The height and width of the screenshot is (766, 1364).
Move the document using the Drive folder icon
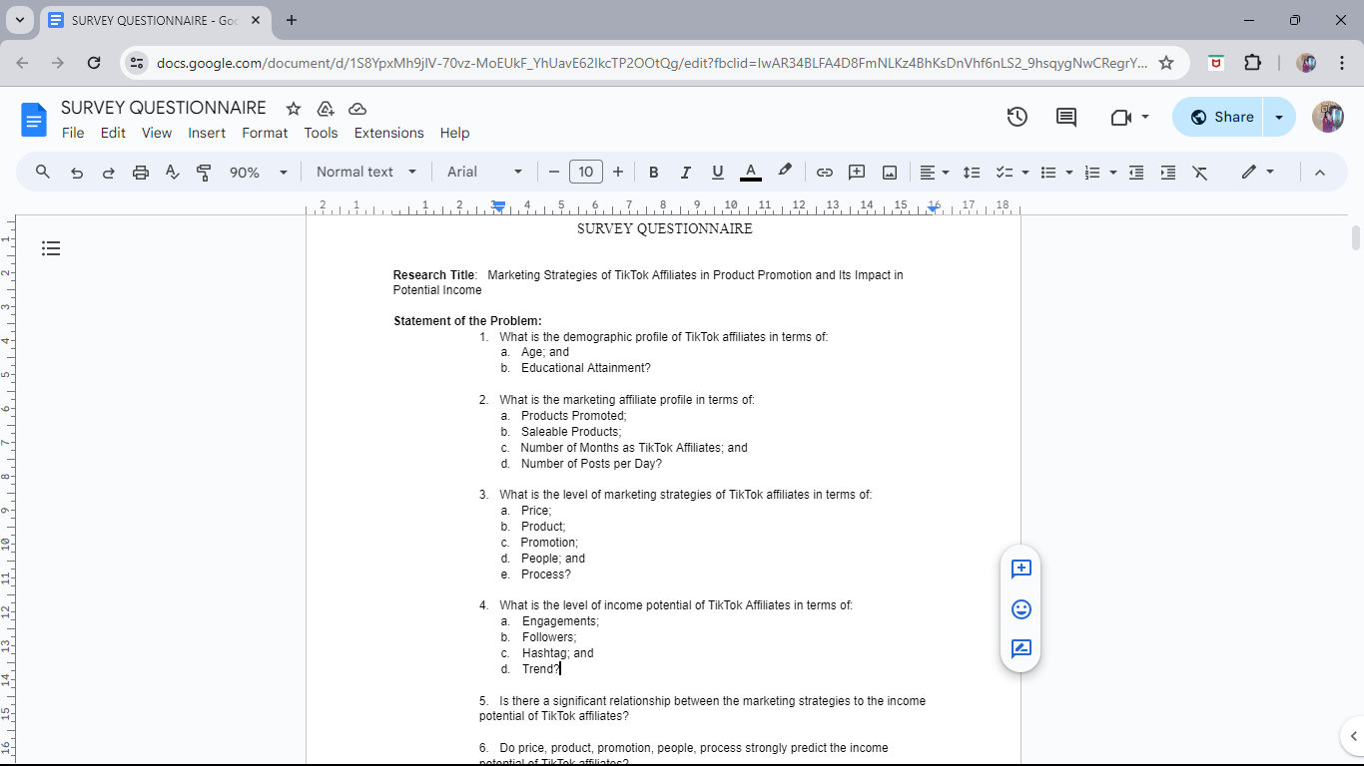[326, 109]
